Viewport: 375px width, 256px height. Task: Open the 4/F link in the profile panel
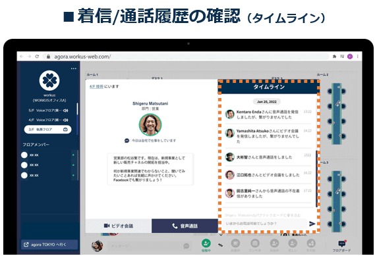(x=96, y=86)
